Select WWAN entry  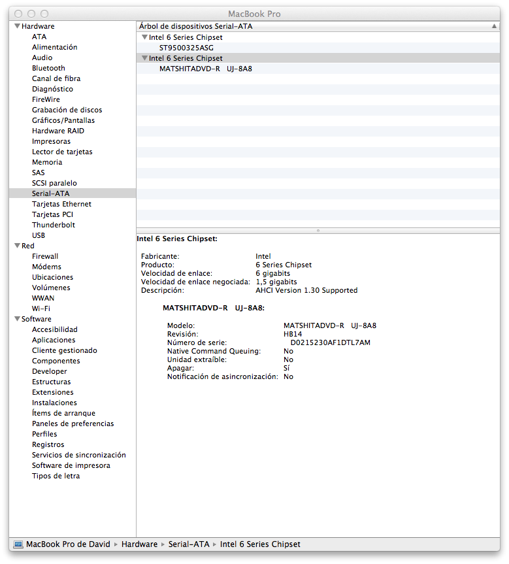(x=43, y=298)
